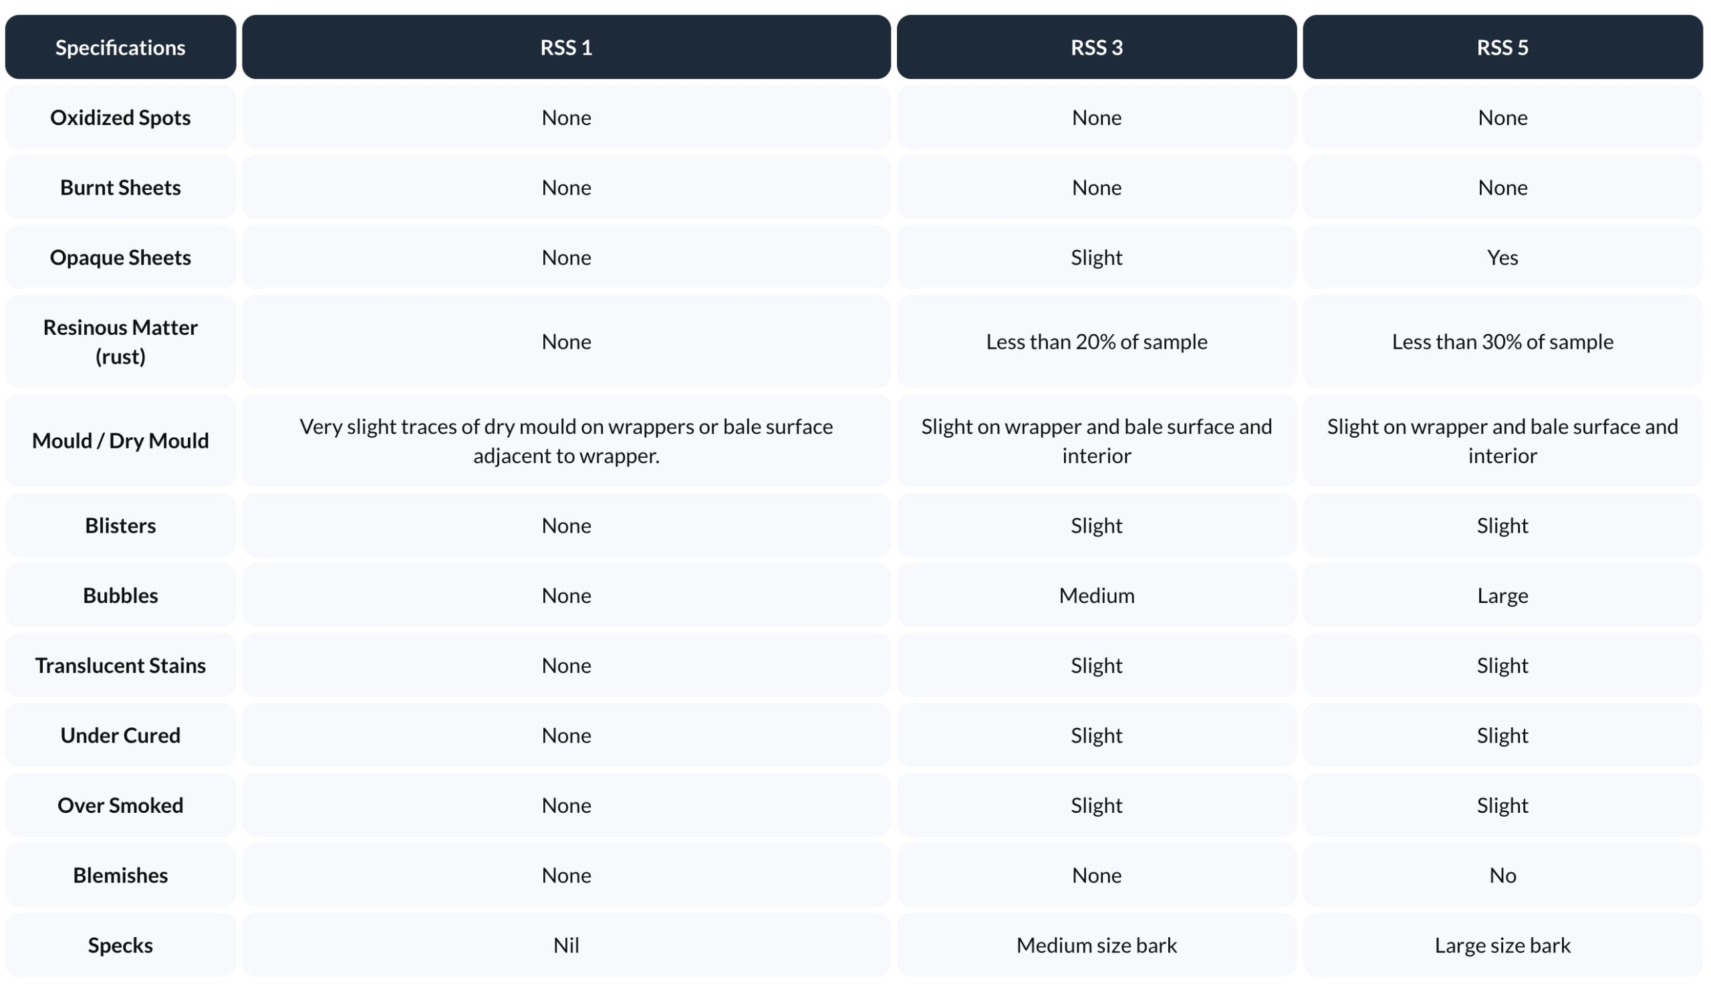Click the RSS 3 column header

(1096, 47)
